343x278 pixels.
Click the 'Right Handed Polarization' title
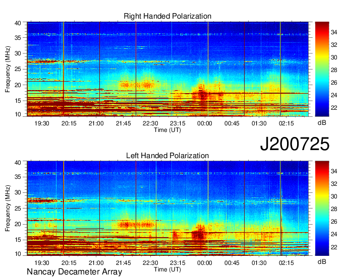point(167,16)
